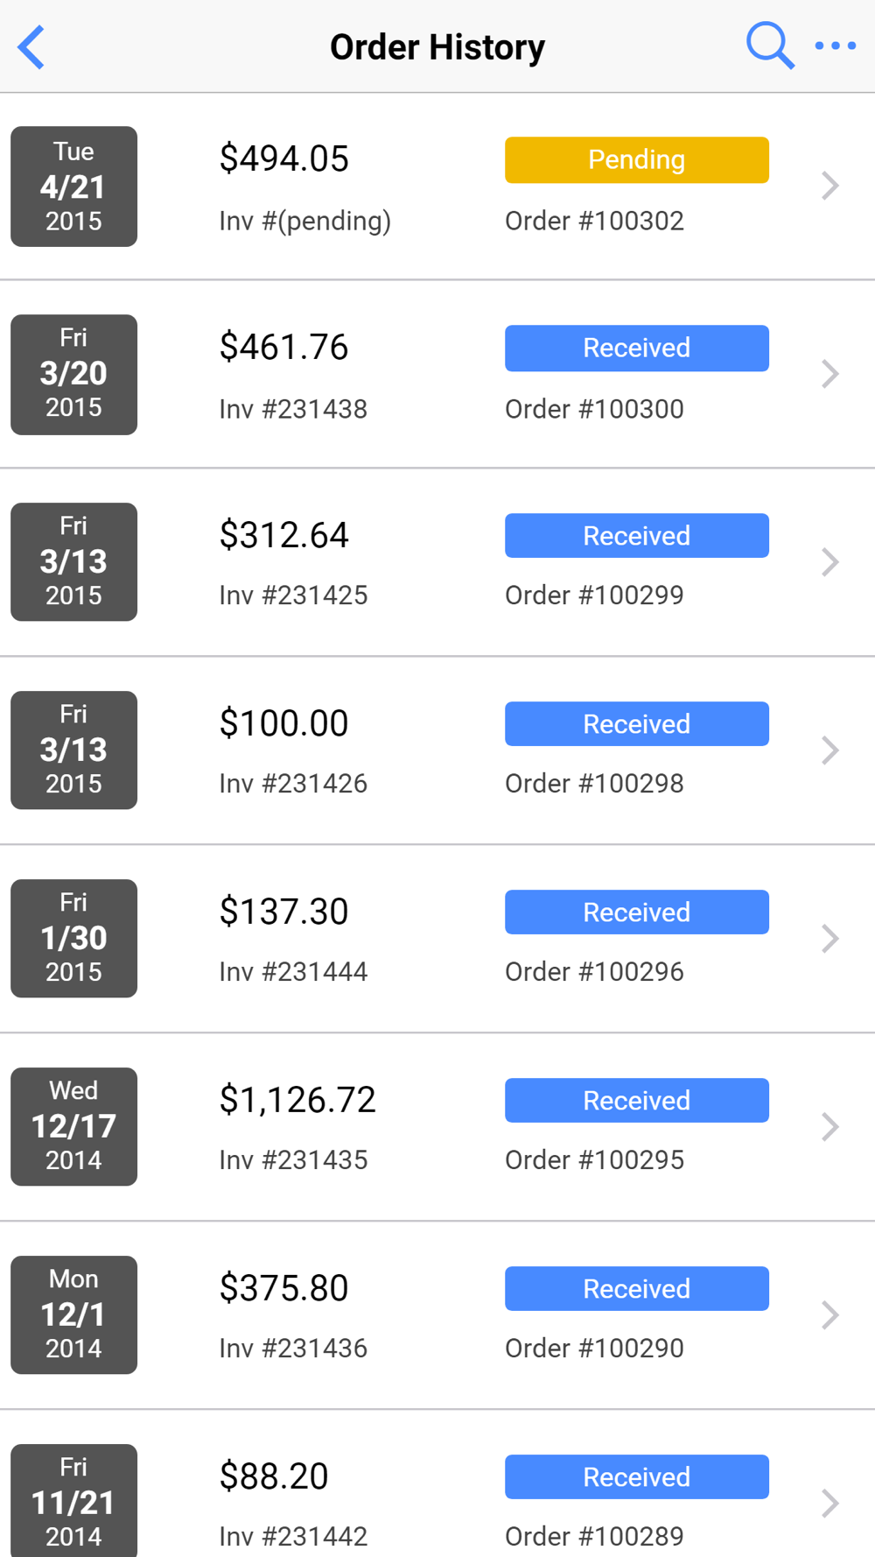Tap Received badge for order #100300
Image resolution: width=875 pixels, height=1557 pixels.
(x=636, y=349)
